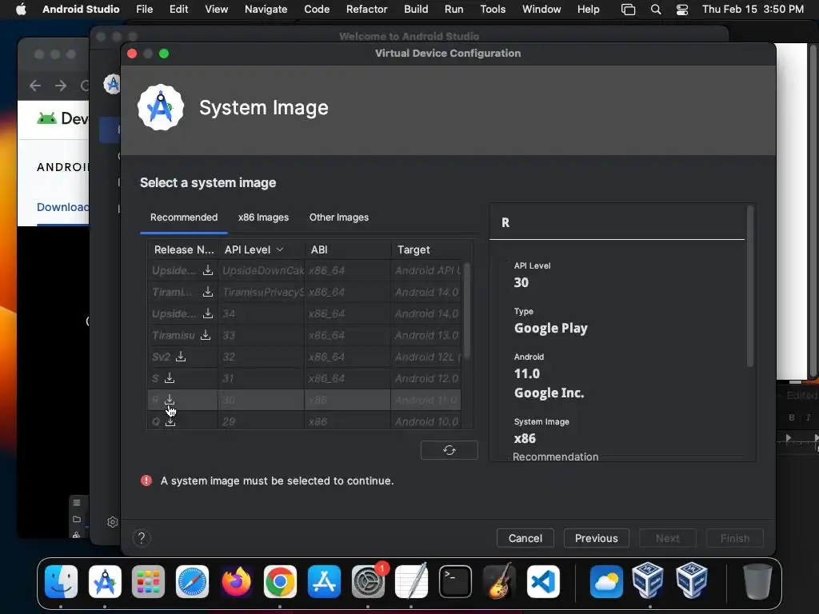Open the help question mark button
819x614 pixels.
(142, 538)
